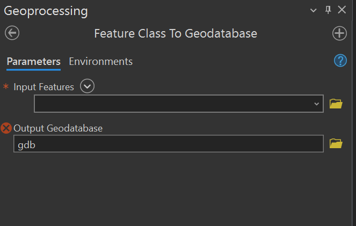Screen dimensions: 356x226
Task: Click the Output Geodatabase field containing gdb
Action: [x=168, y=144]
